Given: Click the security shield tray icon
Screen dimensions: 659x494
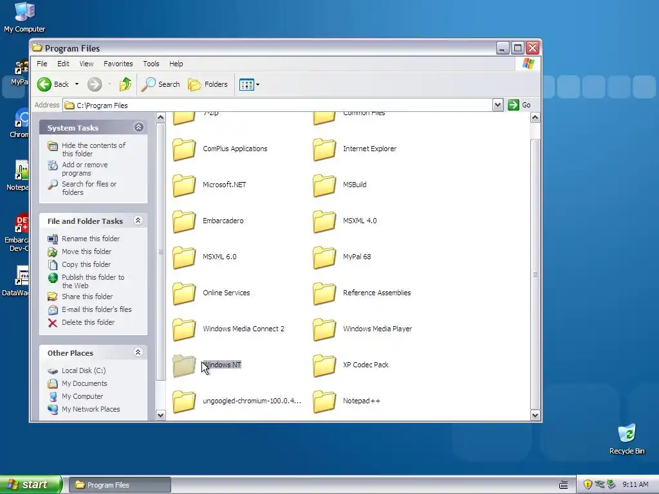Looking at the screenshot, I should [x=588, y=485].
